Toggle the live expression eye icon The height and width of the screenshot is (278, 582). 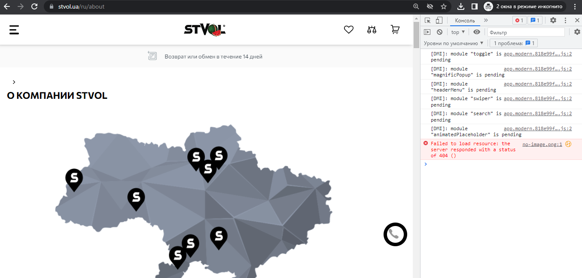tap(477, 32)
